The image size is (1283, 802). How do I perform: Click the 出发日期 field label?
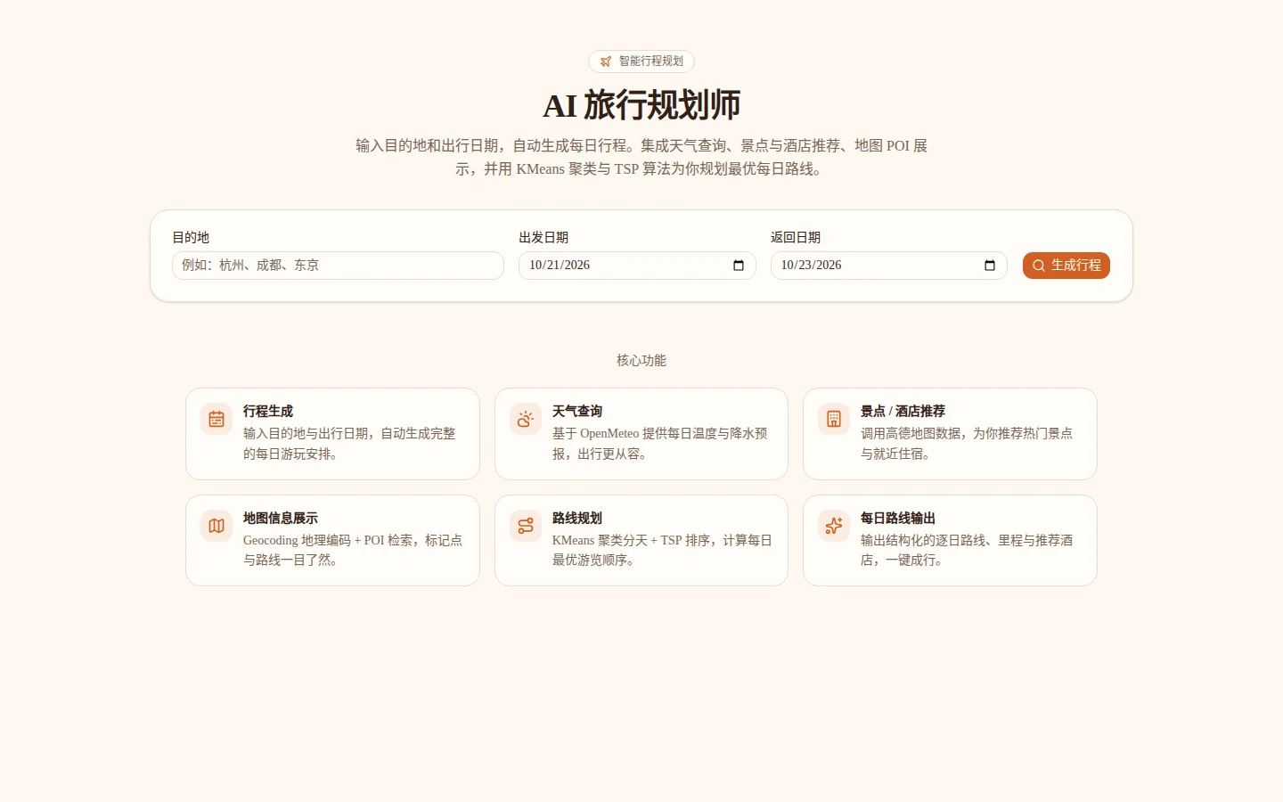tap(543, 237)
